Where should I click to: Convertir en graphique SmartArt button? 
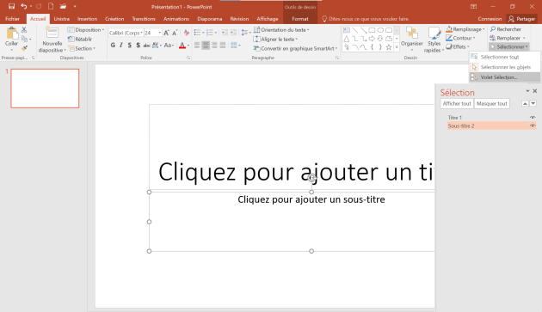[295, 48]
